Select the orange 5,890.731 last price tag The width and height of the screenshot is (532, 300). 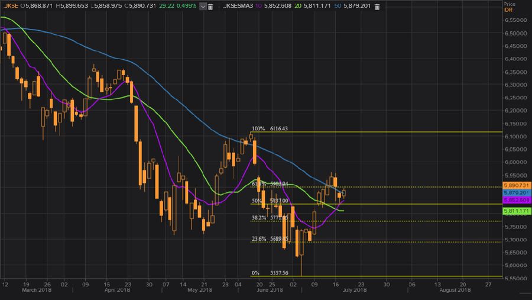click(517, 185)
